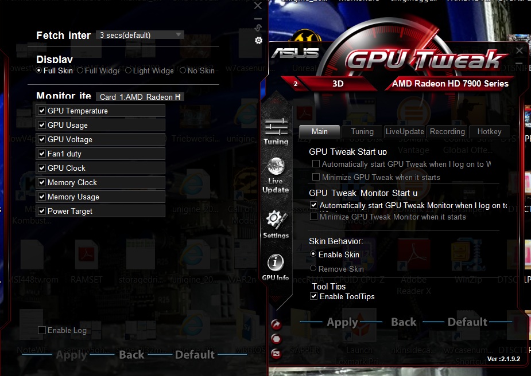This screenshot has height=376, width=531.
Task: Uncheck GPU Usage monitor item
Action: click(x=42, y=125)
